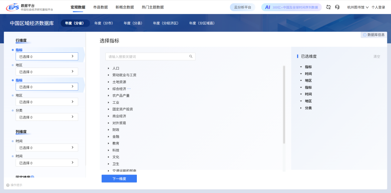The width and height of the screenshot is (391, 193).
Task: Expand 分类 in the 已选维度 panel
Action: (300, 108)
